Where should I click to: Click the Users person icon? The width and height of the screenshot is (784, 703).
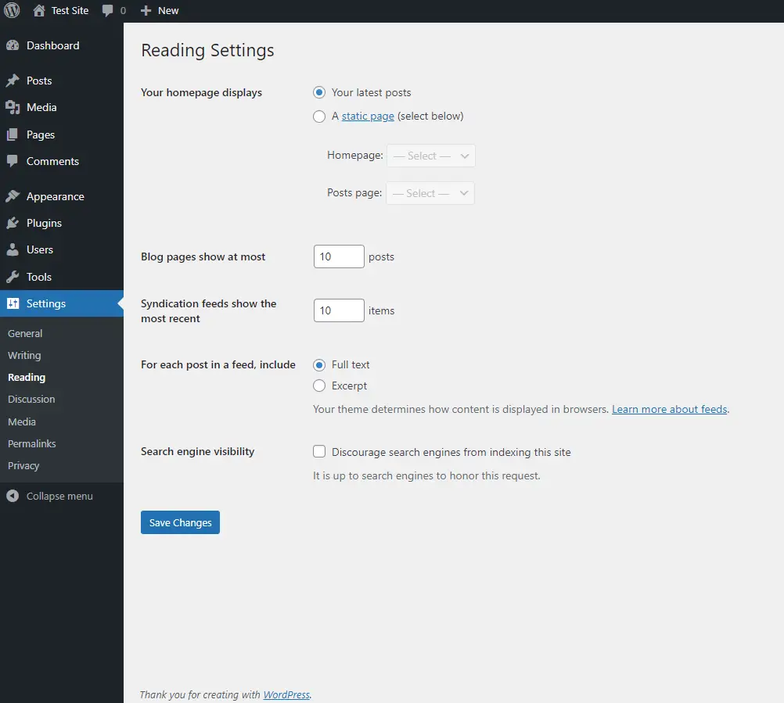pyautogui.click(x=13, y=249)
